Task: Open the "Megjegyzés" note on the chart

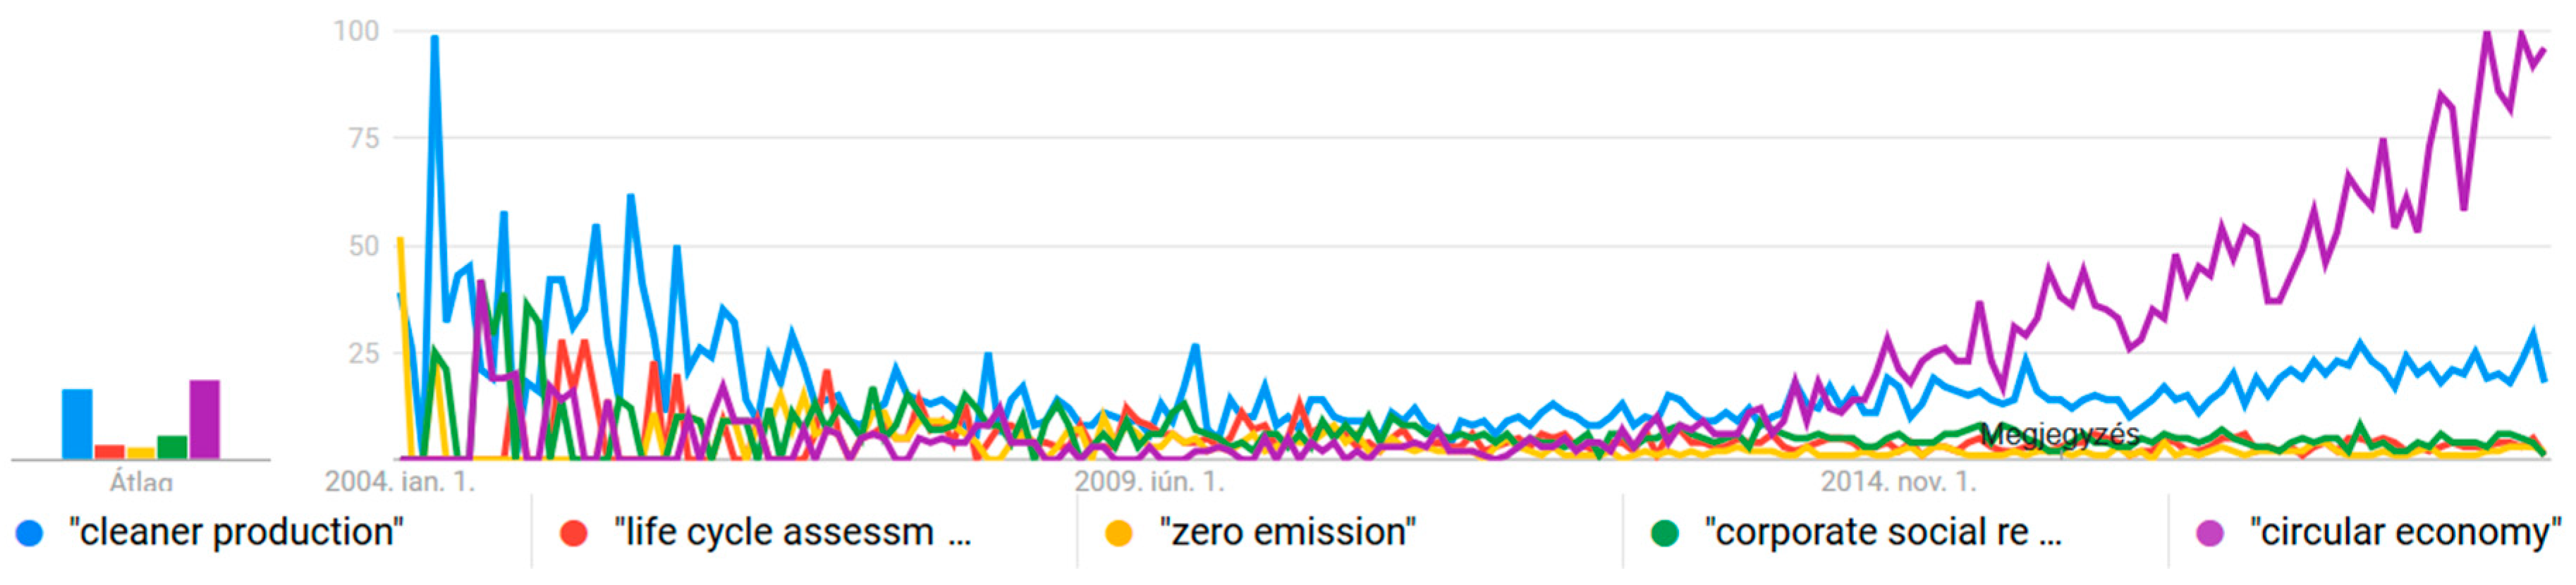Action: pos(2059,435)
